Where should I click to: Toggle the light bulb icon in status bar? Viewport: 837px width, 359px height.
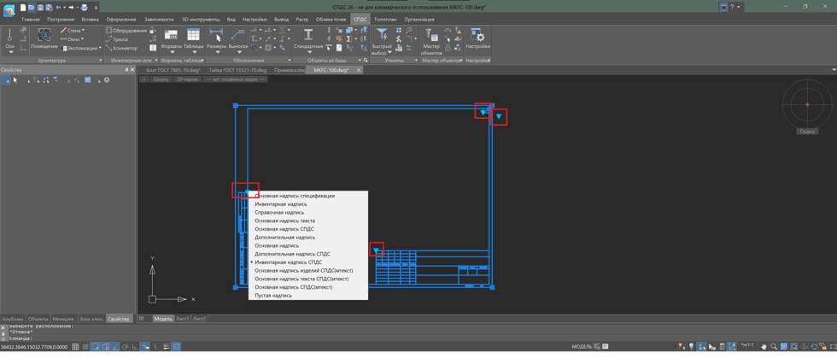(x=691, y=346)
